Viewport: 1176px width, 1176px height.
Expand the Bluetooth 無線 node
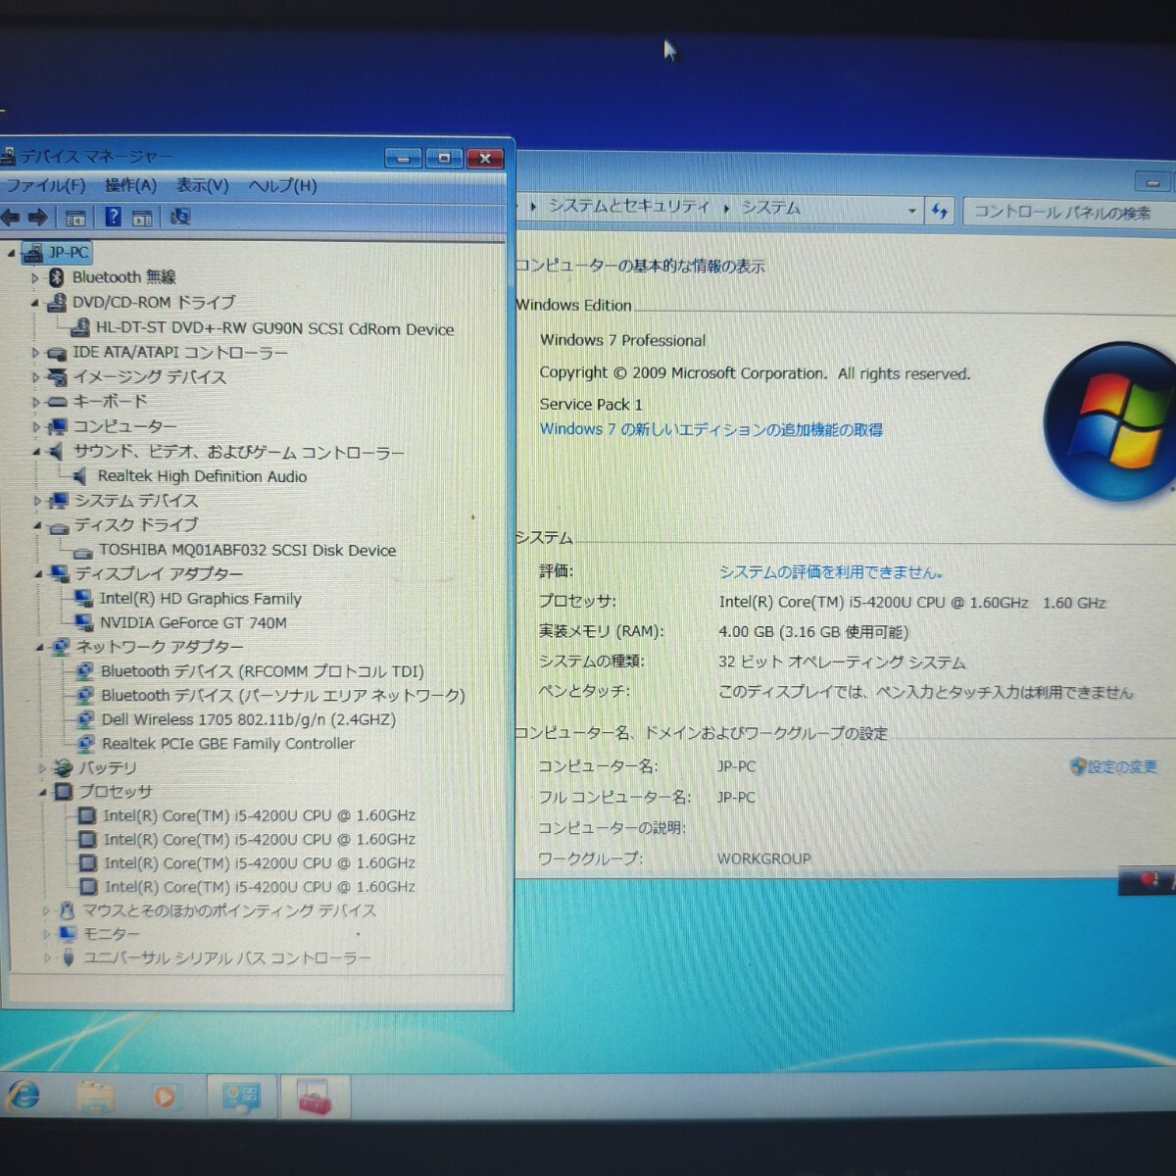(35, 278)
